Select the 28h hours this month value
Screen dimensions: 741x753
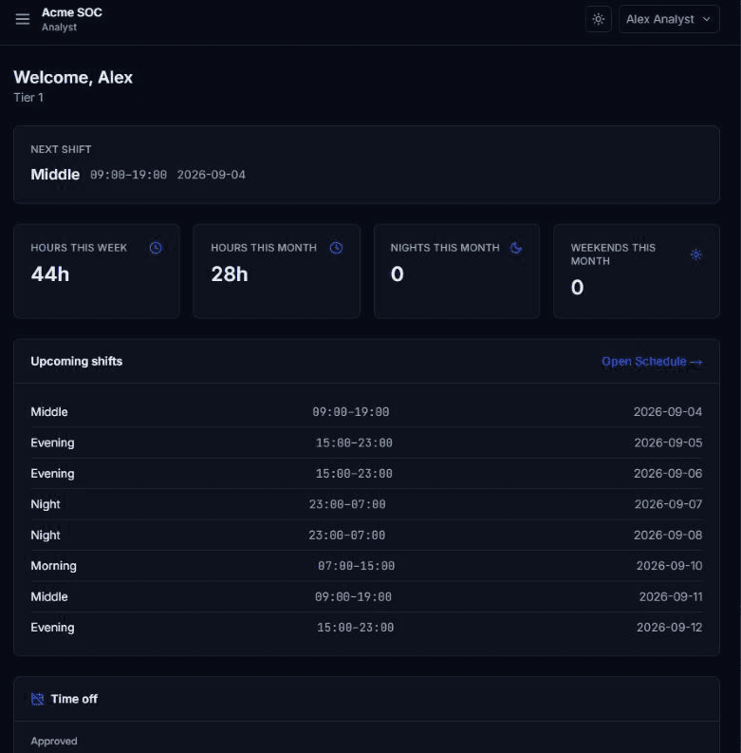tap(230, 274)
